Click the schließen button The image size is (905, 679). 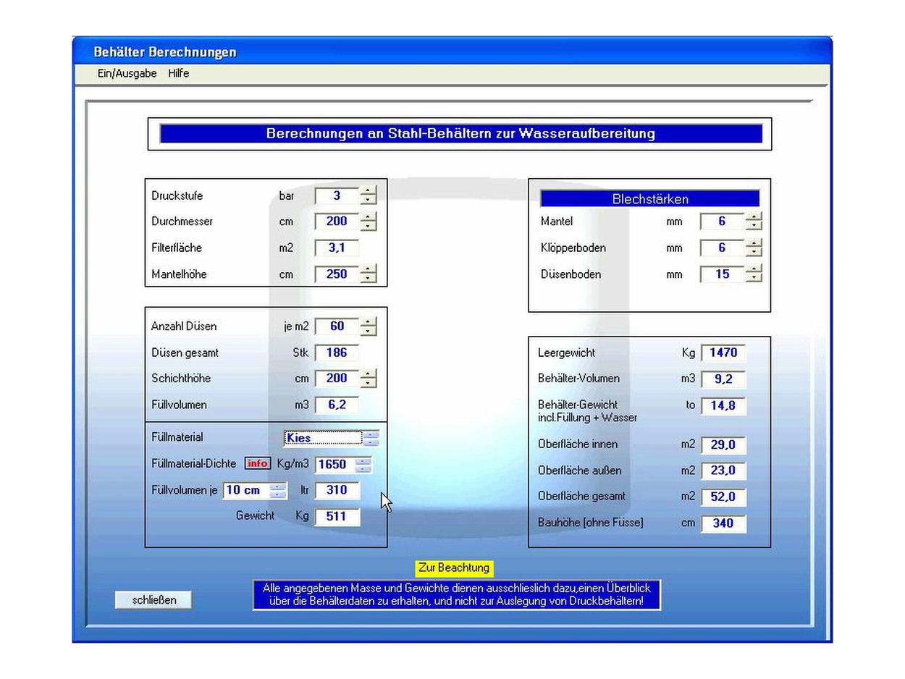click(153, 600)
